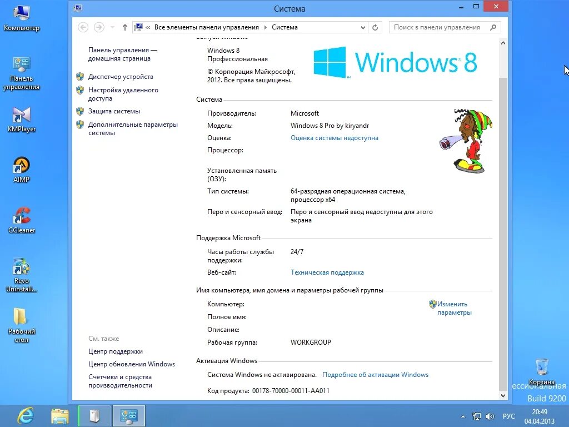Open the recent locations dropdown arrow
The height and width of the screenshot is (427, 569).
[112, 27]
